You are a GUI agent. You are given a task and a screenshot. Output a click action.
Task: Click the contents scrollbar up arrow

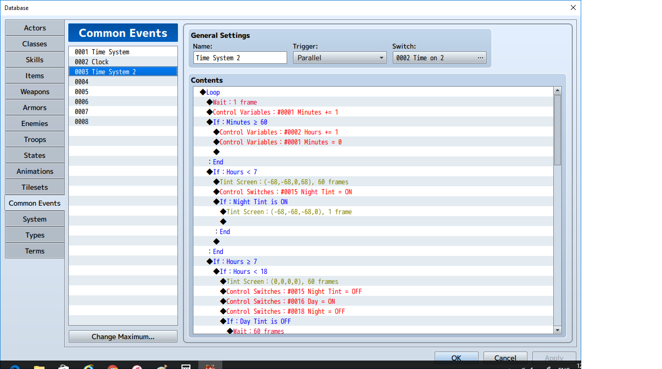(x=558, y=91)
